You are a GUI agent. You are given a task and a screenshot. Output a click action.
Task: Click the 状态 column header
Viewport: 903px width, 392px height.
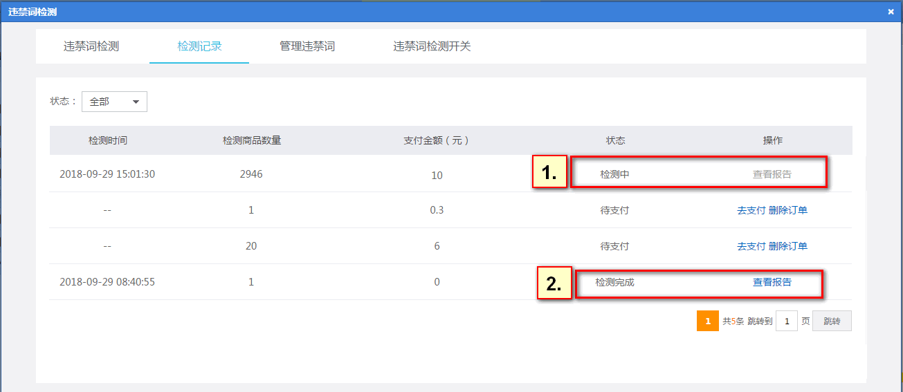(615, 140)
